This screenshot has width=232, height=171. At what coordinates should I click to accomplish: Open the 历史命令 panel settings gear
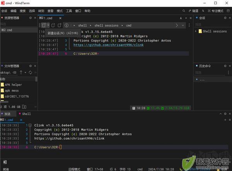(225, 66)
